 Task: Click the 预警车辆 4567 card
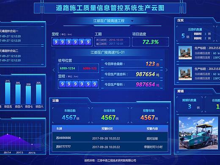pyautogui.click(x=149, y=115)
